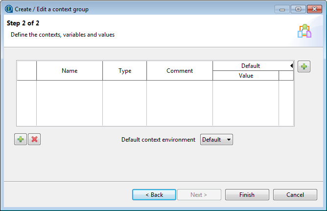The width and height of the screenshot is (327, 211).
Task: Click Finish to complete the wizard
Action: [x=247, y=194]
